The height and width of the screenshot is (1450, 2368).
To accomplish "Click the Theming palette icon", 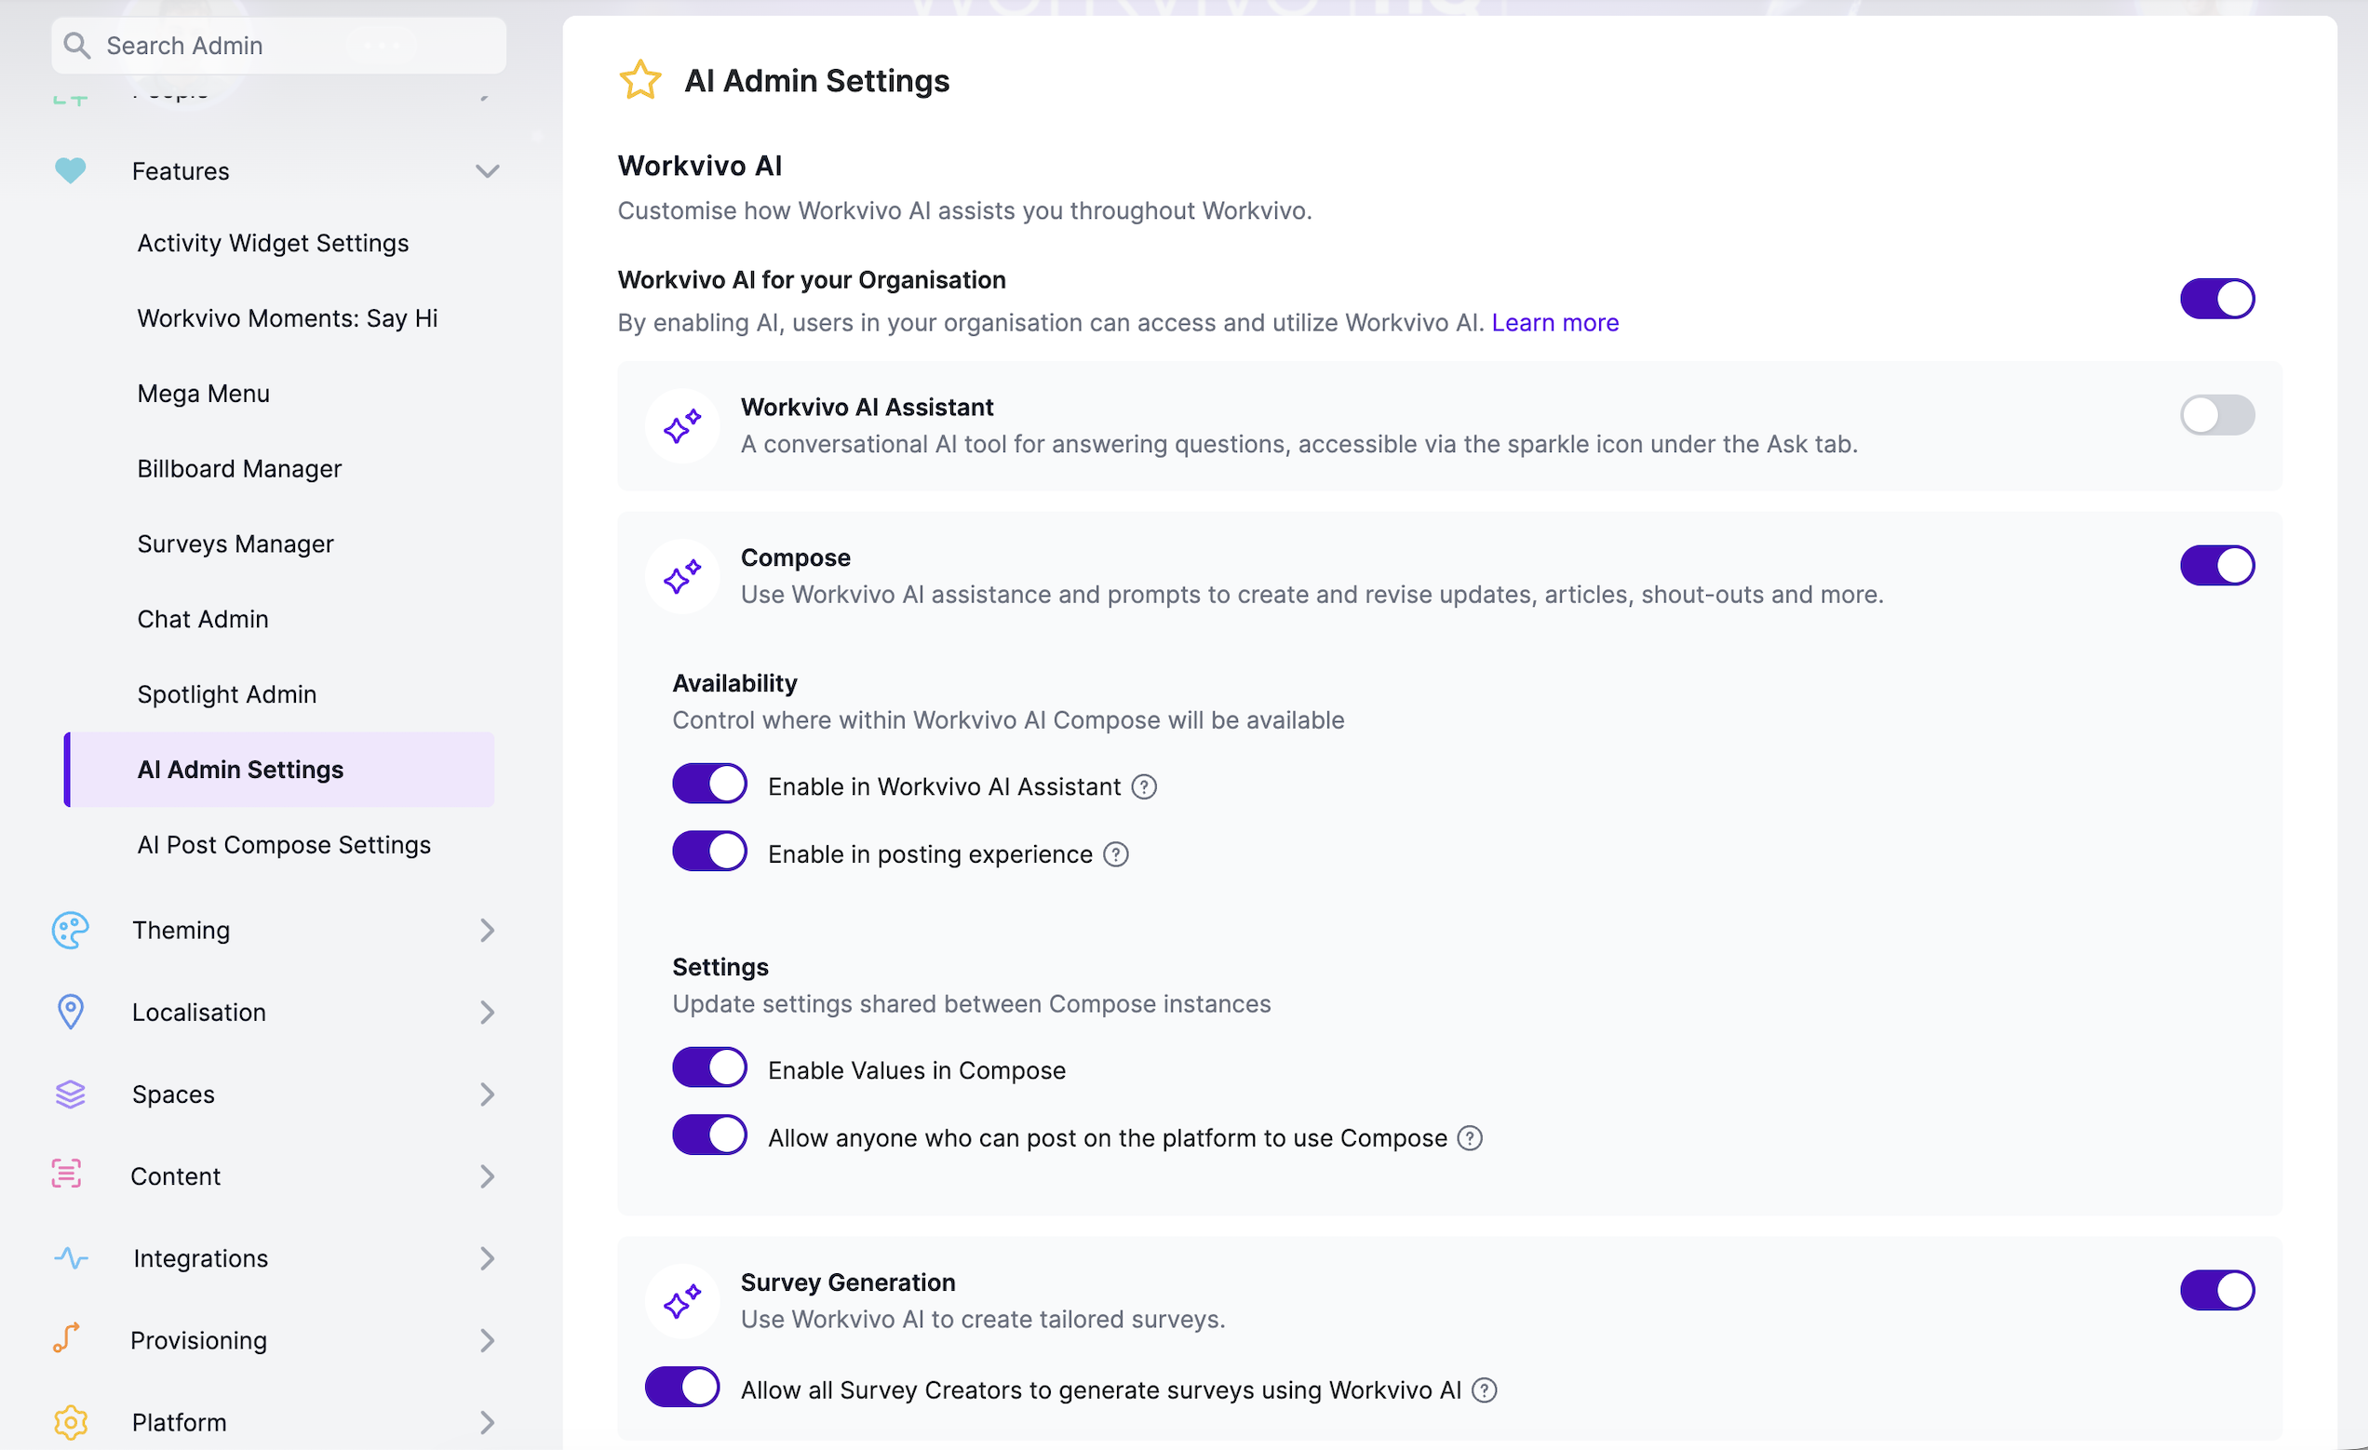I will point(70,930).
